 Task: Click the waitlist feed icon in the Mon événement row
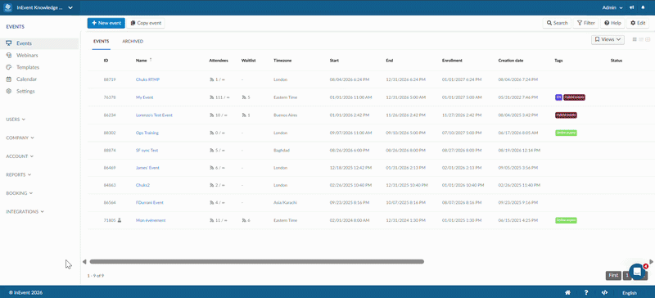pyautogui.click(x=244, y=220)
